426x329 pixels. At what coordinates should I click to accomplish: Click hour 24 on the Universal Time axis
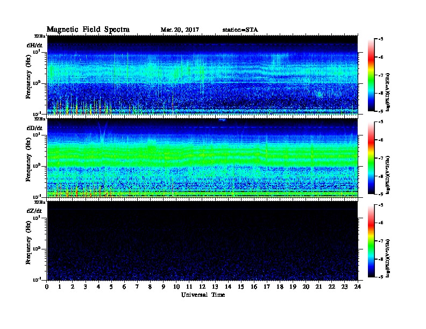point(358,287)
